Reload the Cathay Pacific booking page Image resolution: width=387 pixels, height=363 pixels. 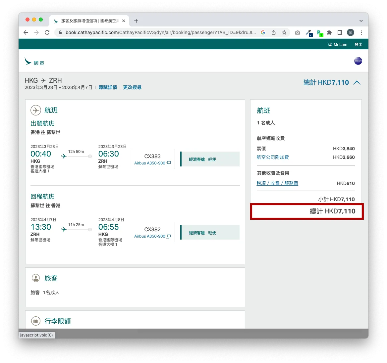(x=47, y=32)
